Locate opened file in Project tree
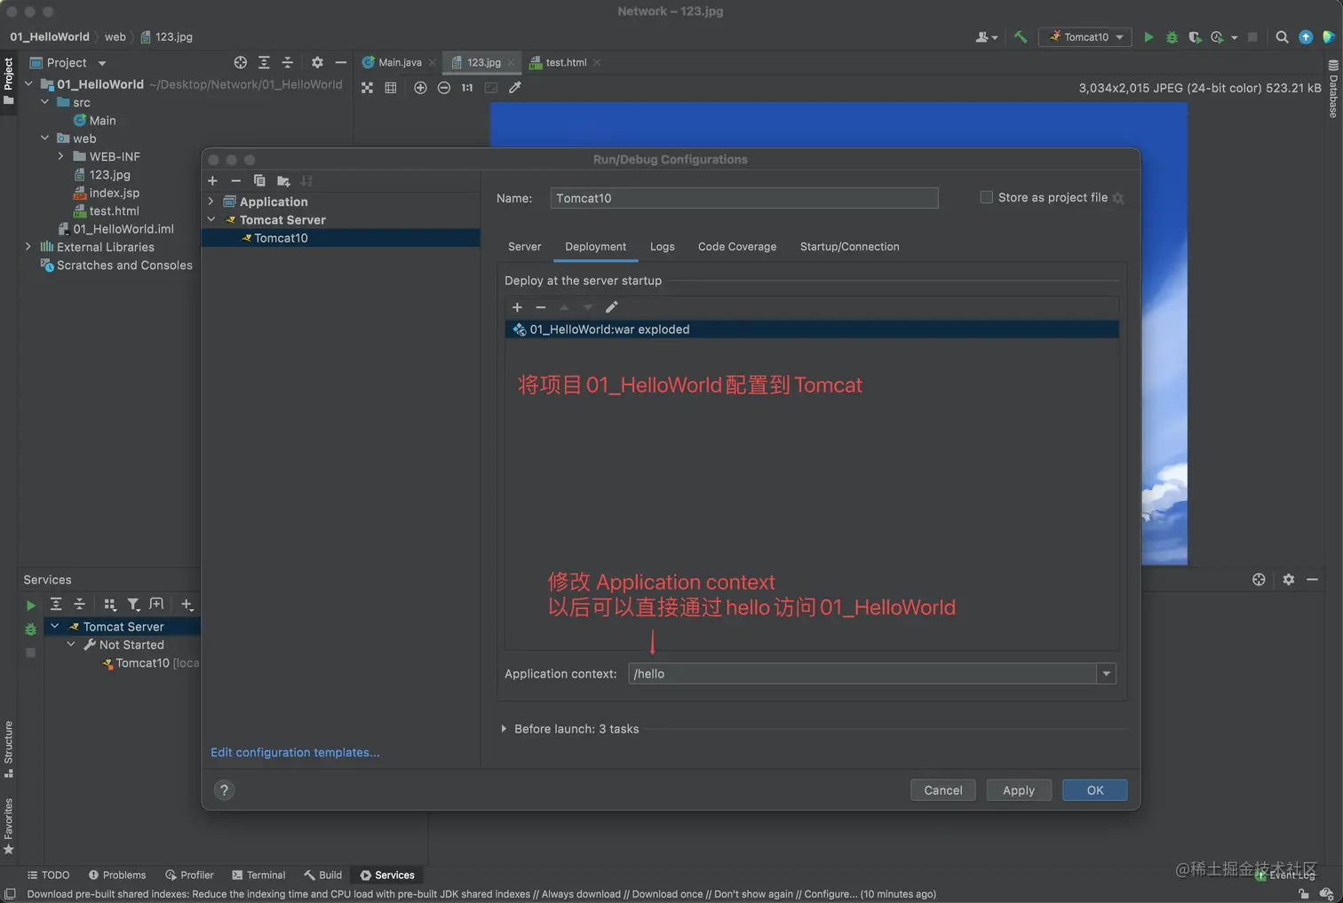1343x903 pixels. tap(240, 63)
